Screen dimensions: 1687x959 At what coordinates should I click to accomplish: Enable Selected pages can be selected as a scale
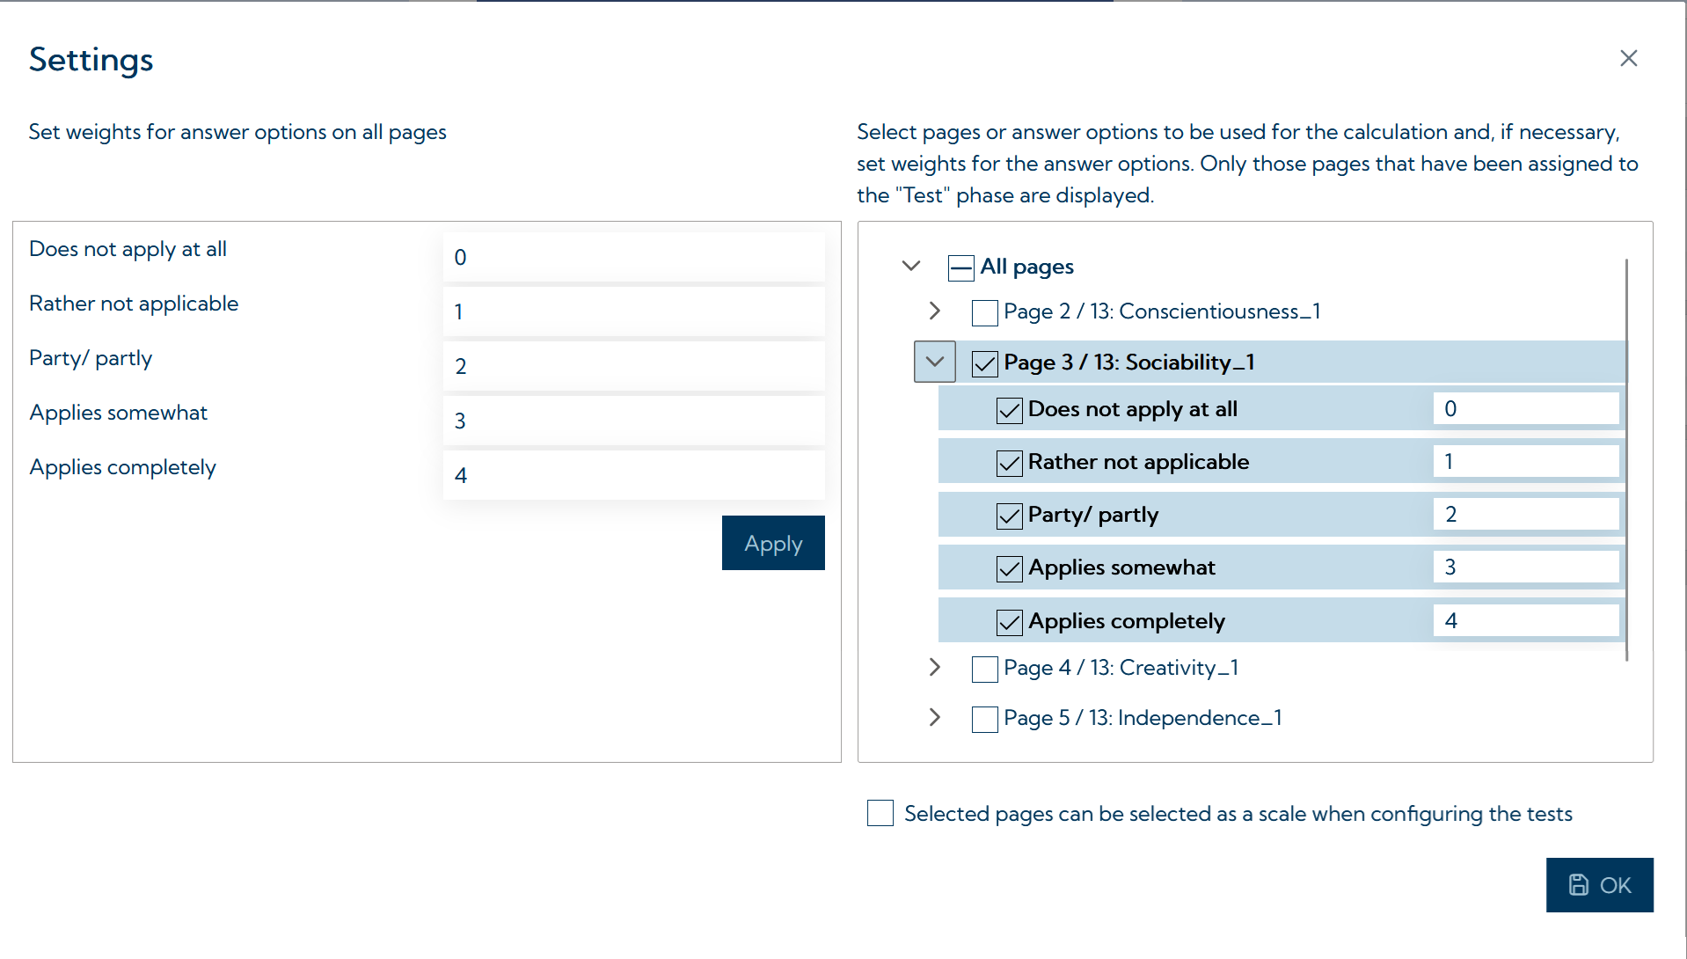[x=880, y=813]
